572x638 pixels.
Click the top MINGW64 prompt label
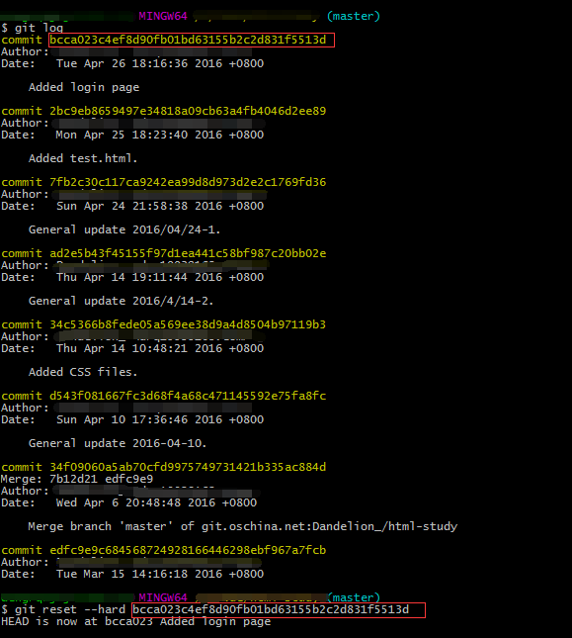click(x=163, y=16)
